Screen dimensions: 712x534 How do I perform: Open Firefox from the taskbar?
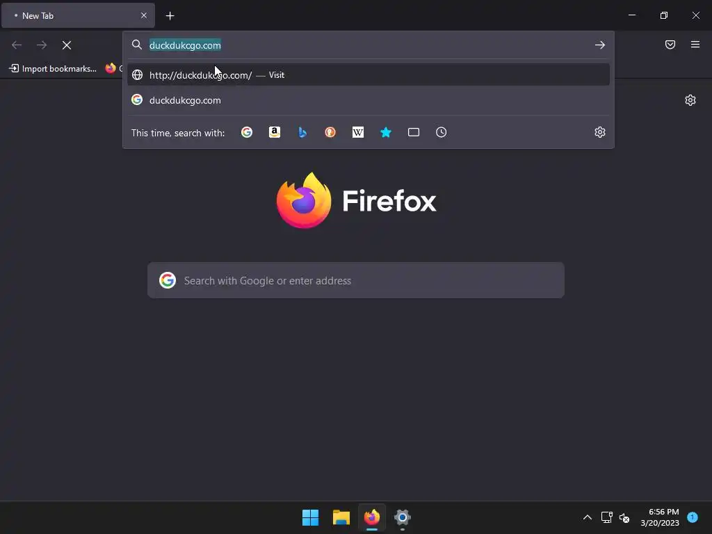point(372,517)
